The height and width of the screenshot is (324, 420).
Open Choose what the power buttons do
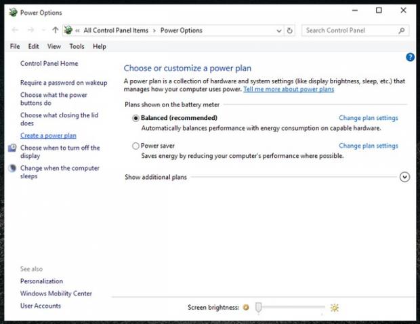(x=54, y=99)
